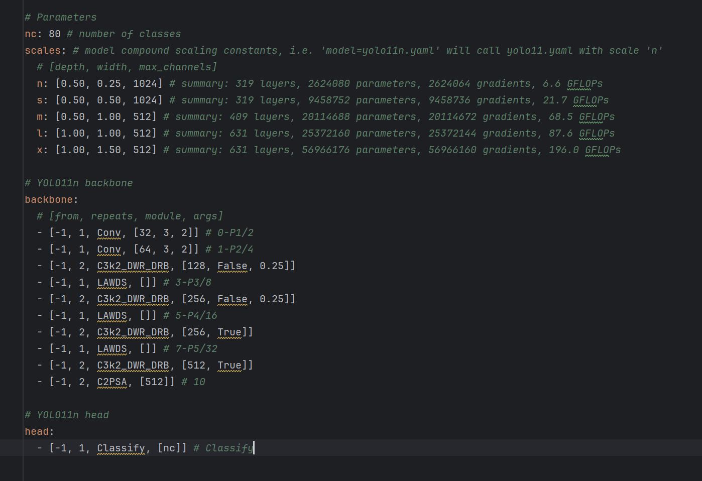Click 'True' in the 512 C3k2_DWR_DRB line
Screen dimensions: 702x481
pyautogui.click(x=229, y=365)
